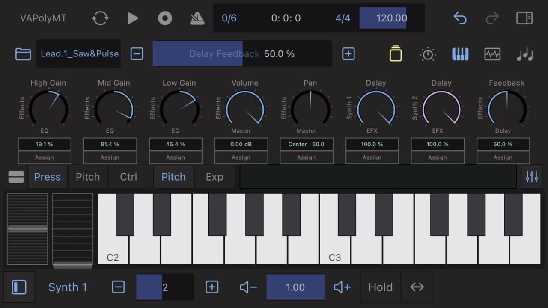Open the side panel layout icon
Viewport: 548px width, 308px height.
tap(524, 18)
